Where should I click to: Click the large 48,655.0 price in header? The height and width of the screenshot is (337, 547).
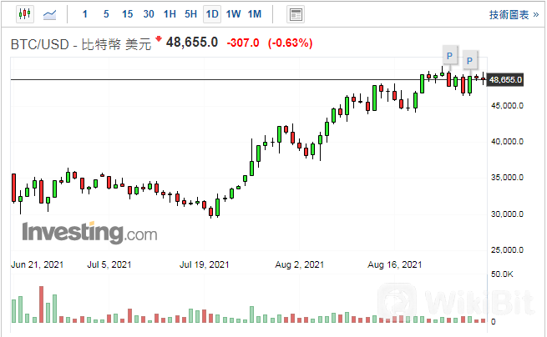pos(192,43)
